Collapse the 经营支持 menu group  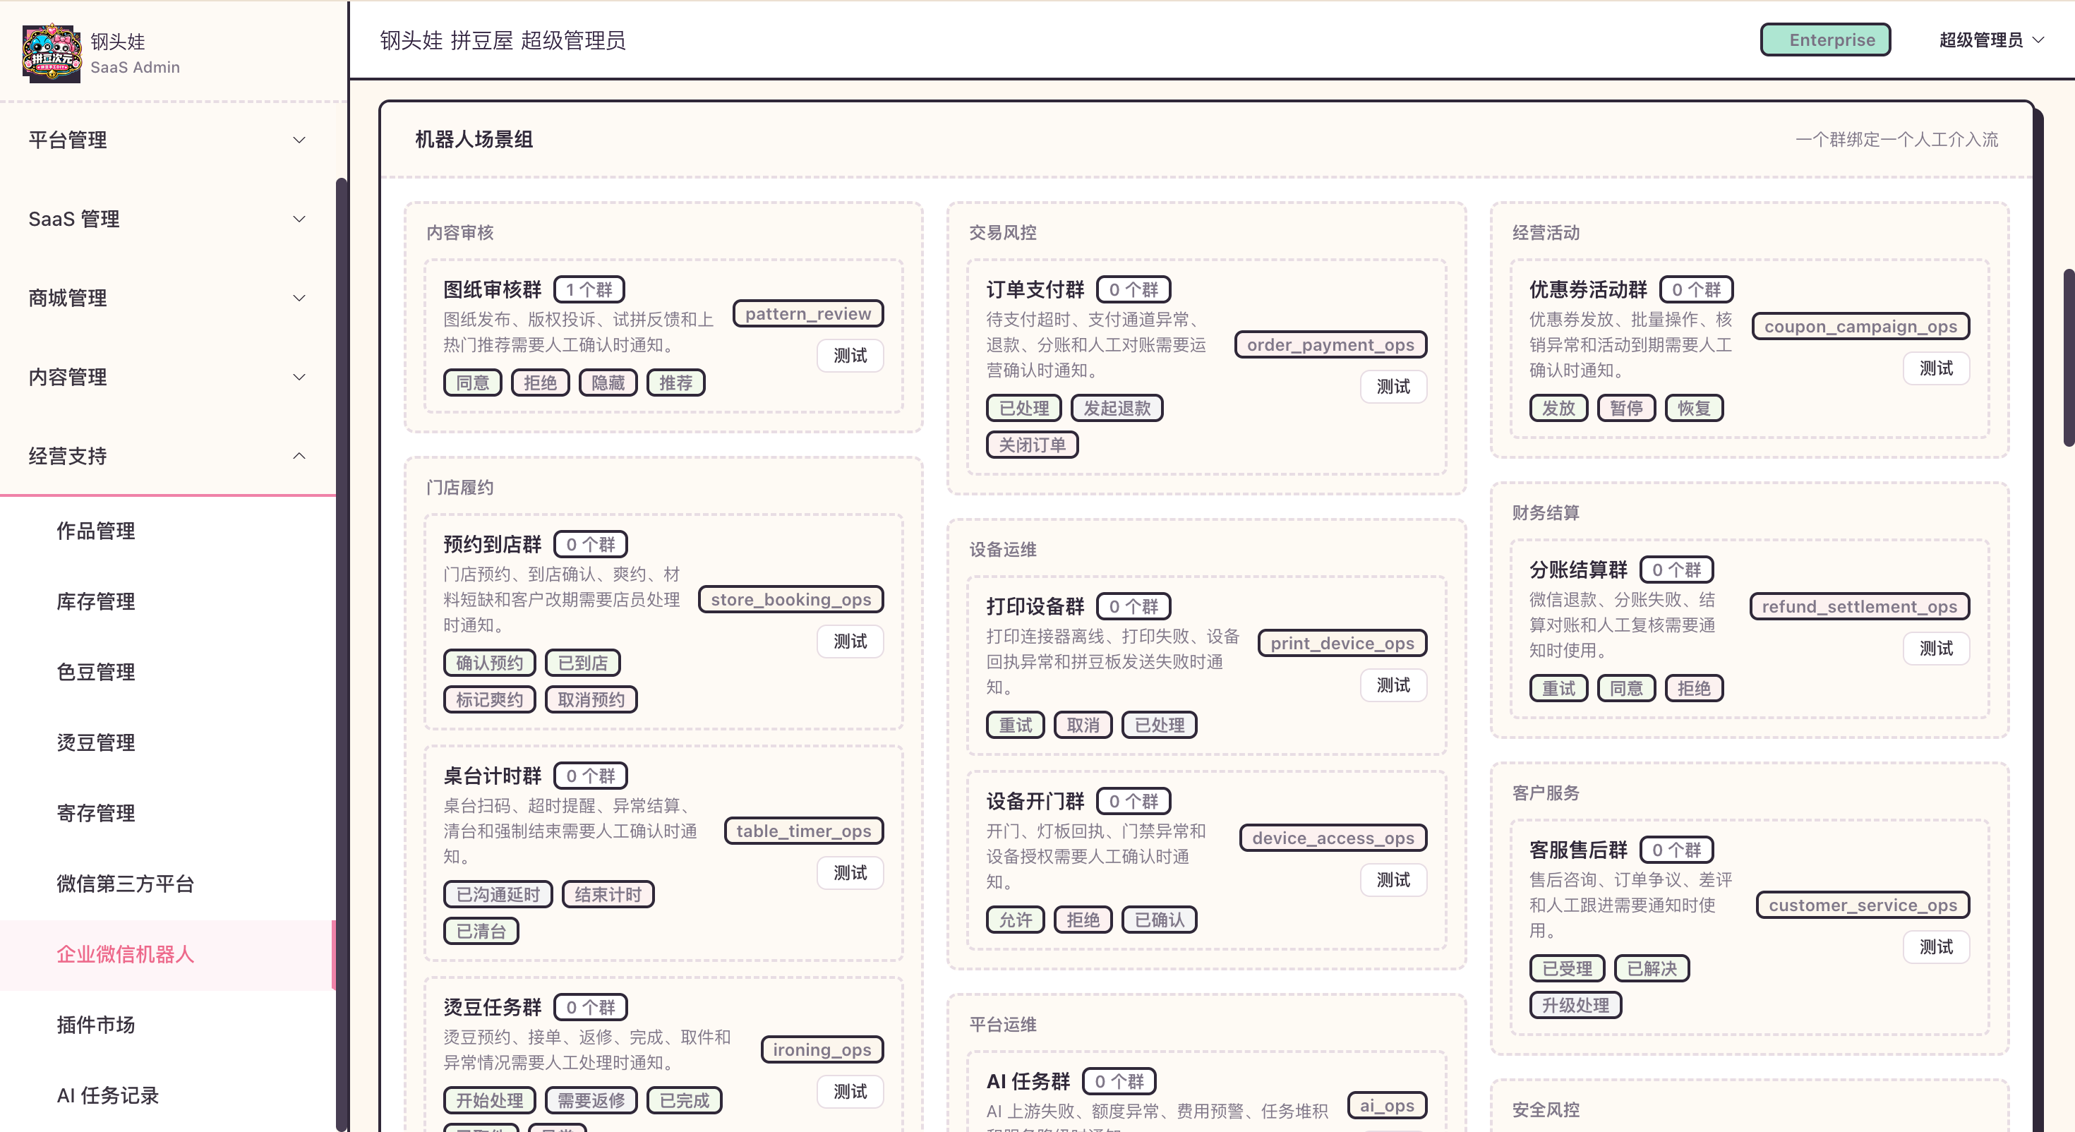(167, 456)
